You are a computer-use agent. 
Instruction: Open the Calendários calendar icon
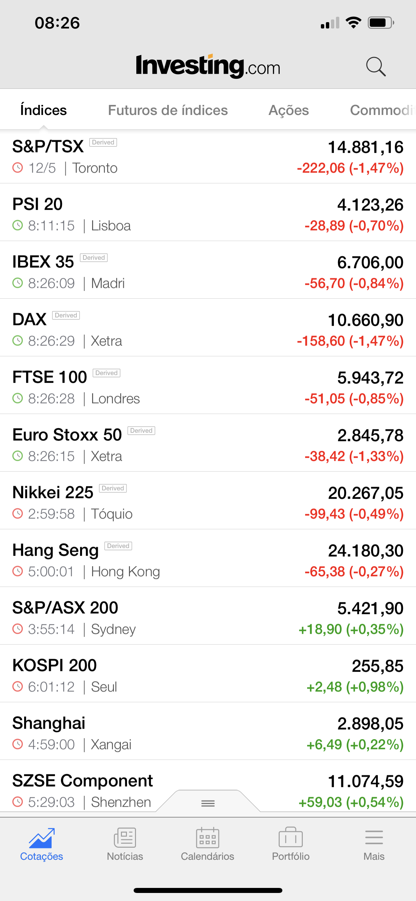coord(208,838)
